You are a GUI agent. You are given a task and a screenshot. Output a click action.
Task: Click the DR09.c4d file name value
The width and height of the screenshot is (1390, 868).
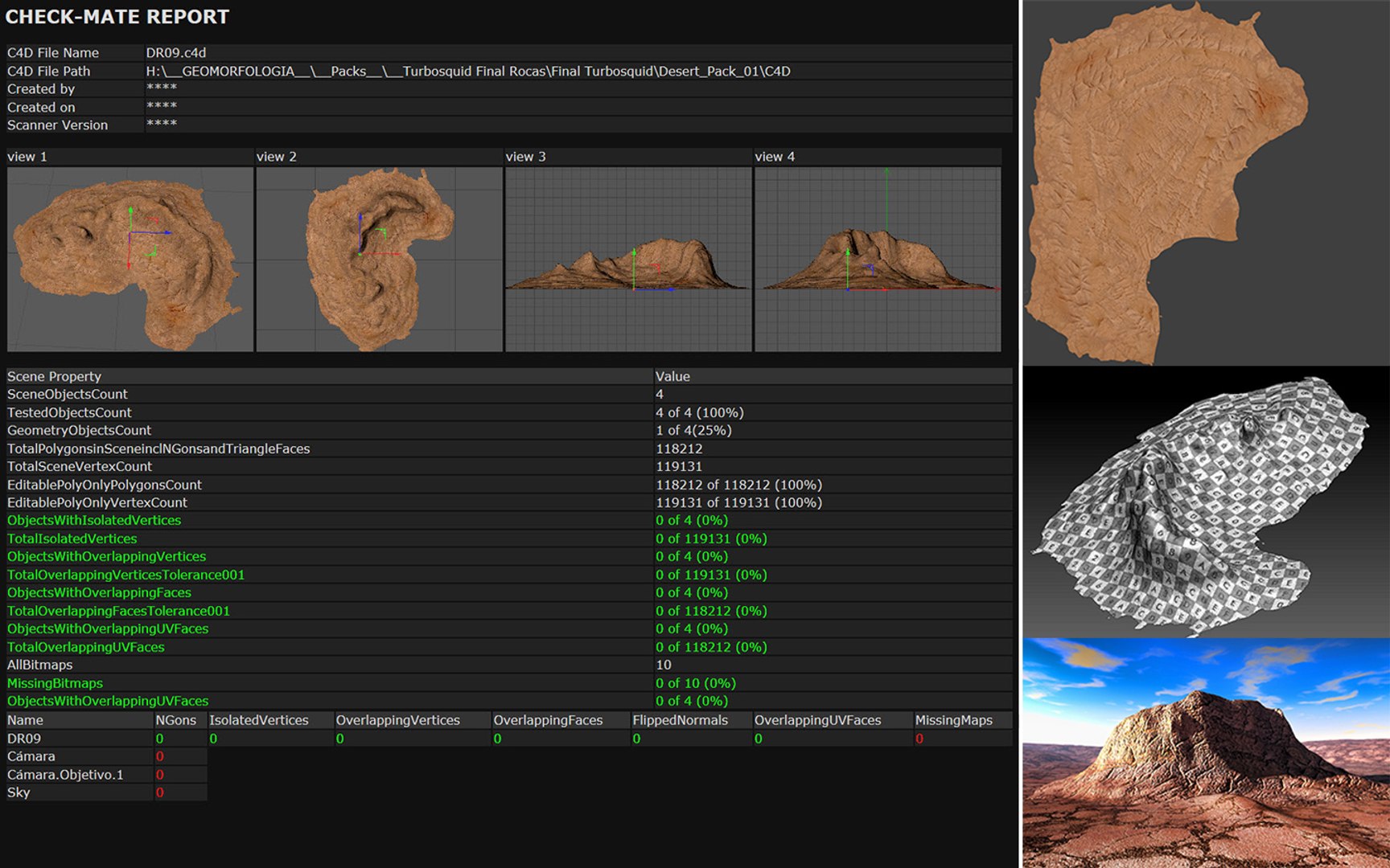tap(176, 53)
